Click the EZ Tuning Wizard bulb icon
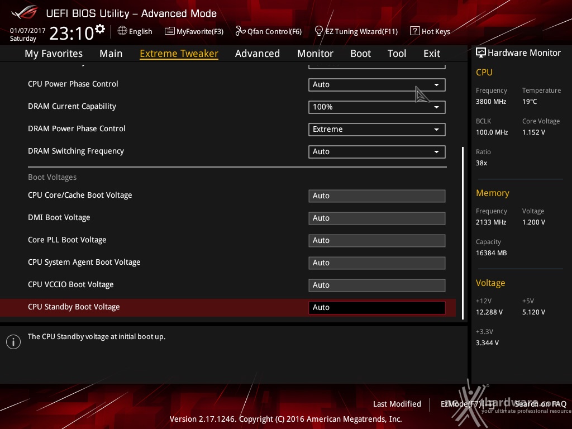 [x=319, y=31]
